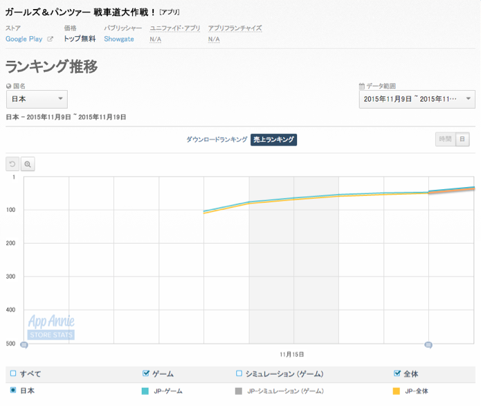
Task: Switch chart granularity to 日
Action: click(x=462, y=139)
